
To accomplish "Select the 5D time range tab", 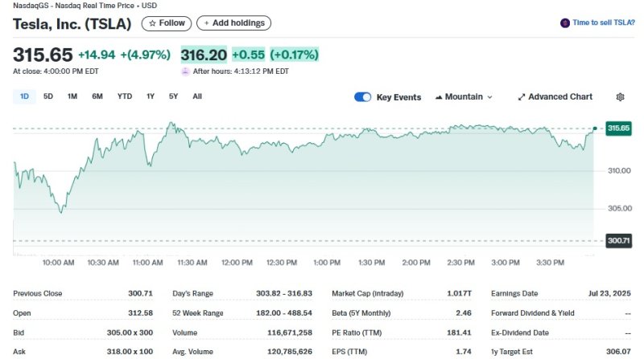I will tap(48, 96).
